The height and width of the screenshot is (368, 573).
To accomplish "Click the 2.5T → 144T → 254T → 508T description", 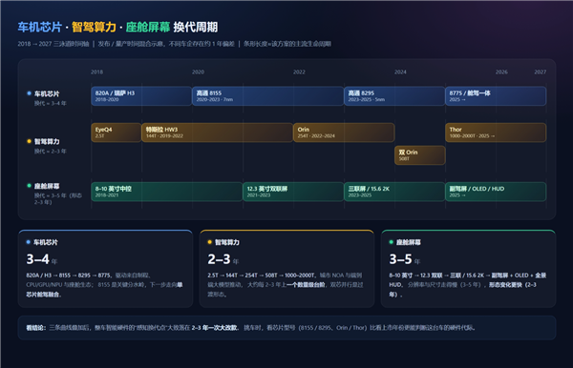I will pos(286,285).
